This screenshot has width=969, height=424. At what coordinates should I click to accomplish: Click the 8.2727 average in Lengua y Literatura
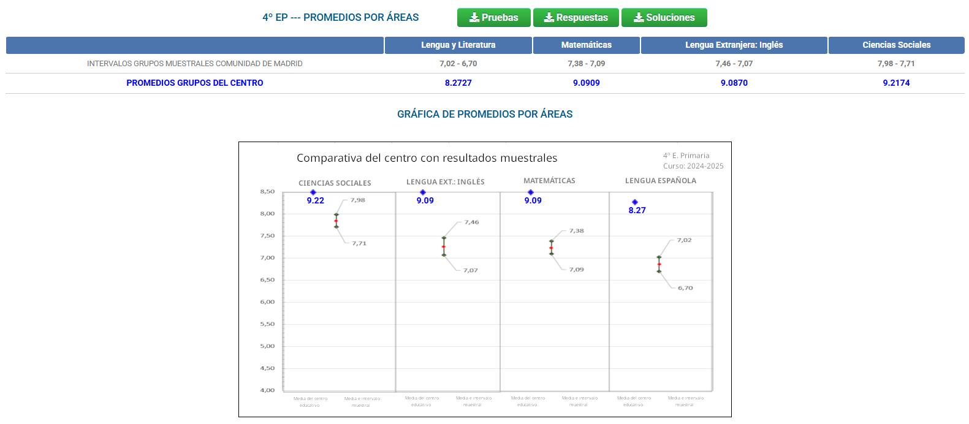tap(458, 83)
